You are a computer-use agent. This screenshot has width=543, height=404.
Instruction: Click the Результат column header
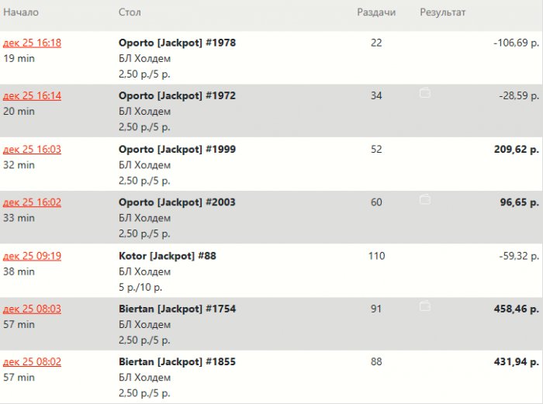point(443,12)
